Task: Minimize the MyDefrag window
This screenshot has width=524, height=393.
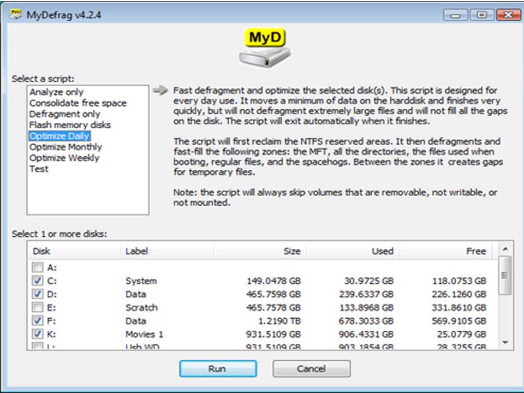Action: click(x=455, y=15)
